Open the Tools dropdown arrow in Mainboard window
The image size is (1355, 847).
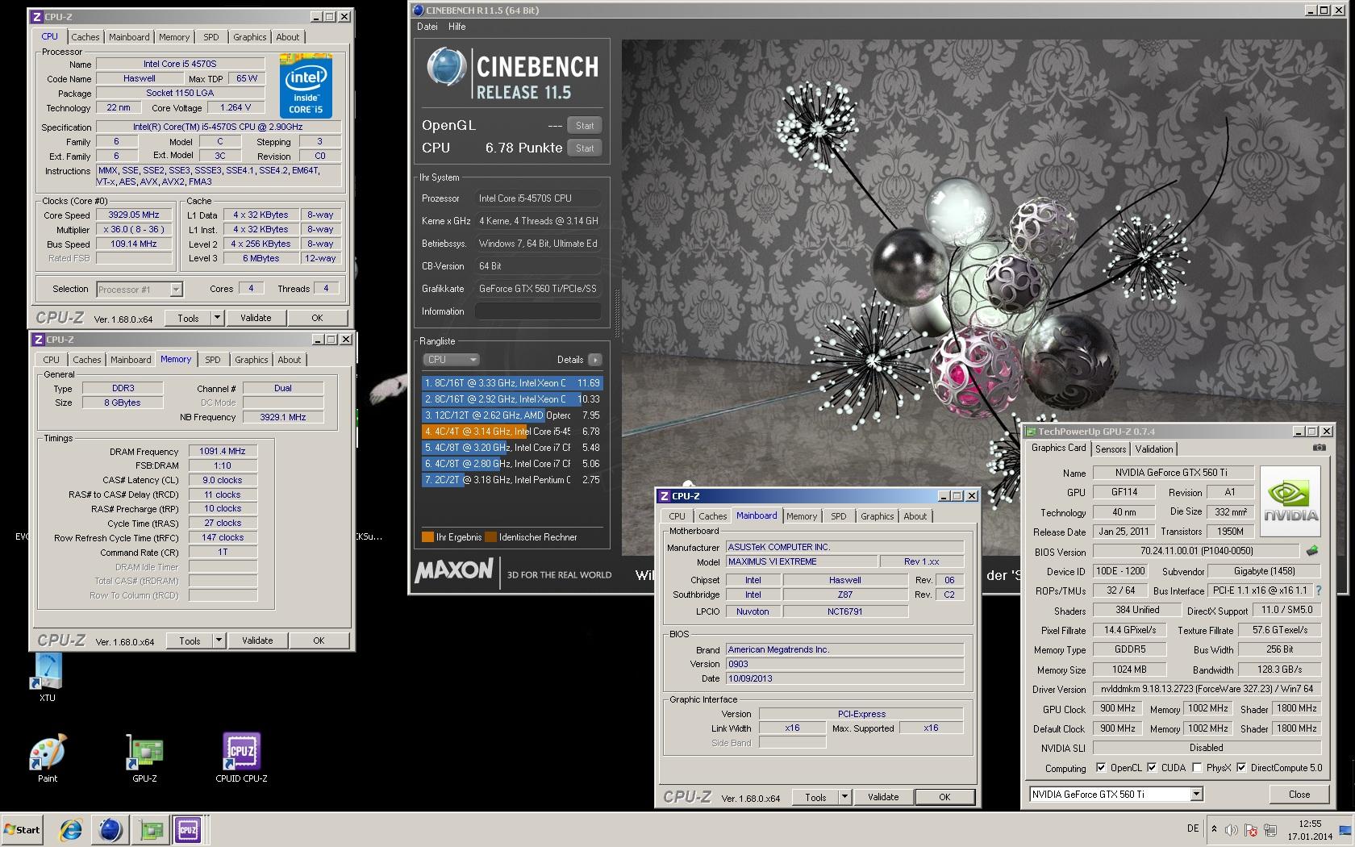(844, 797)
